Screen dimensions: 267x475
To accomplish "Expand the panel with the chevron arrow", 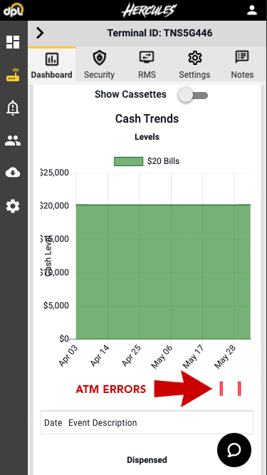I will [x=40, y=33].
